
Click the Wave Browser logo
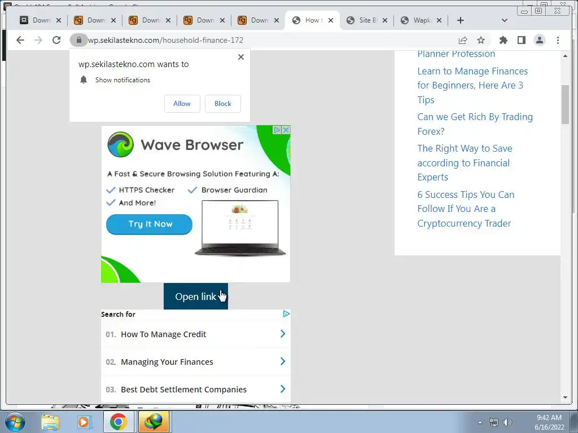tap(121, 145)
